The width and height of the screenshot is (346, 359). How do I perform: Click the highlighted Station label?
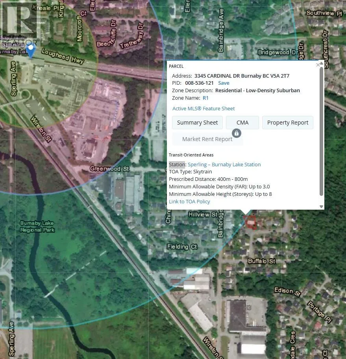coord(177,165)
